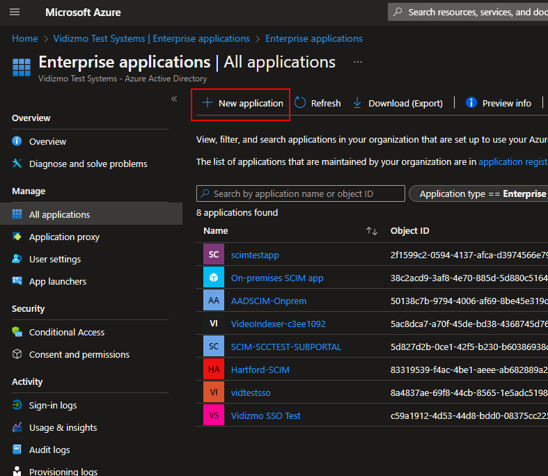Collapse the left navigation pane
548x476 pixels.
point(174,99)
